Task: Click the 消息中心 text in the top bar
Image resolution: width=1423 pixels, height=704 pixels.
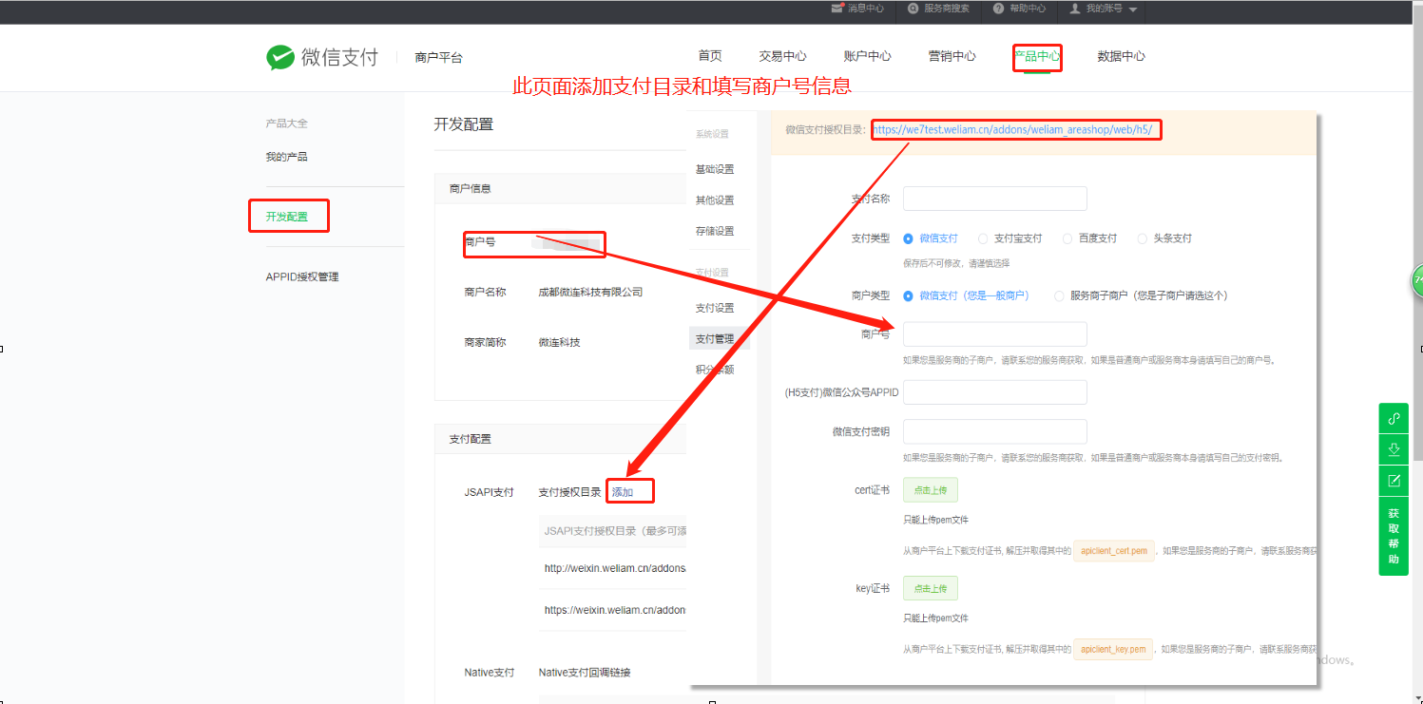Action: (866, 8)
